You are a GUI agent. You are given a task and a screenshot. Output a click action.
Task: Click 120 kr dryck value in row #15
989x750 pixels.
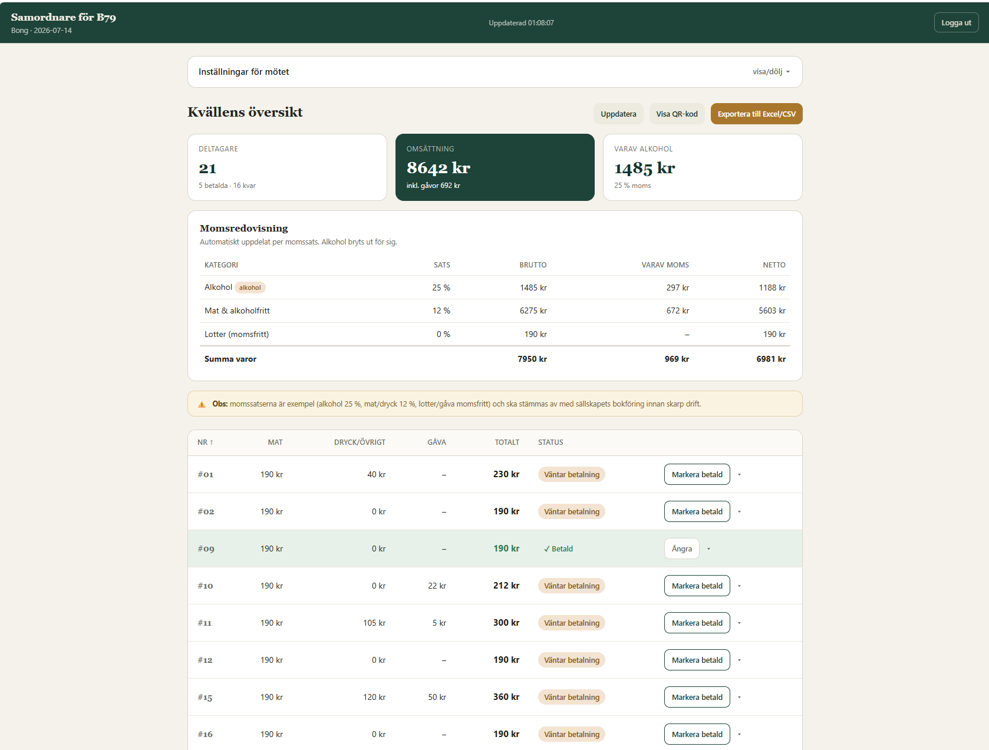tap(374, 697)
